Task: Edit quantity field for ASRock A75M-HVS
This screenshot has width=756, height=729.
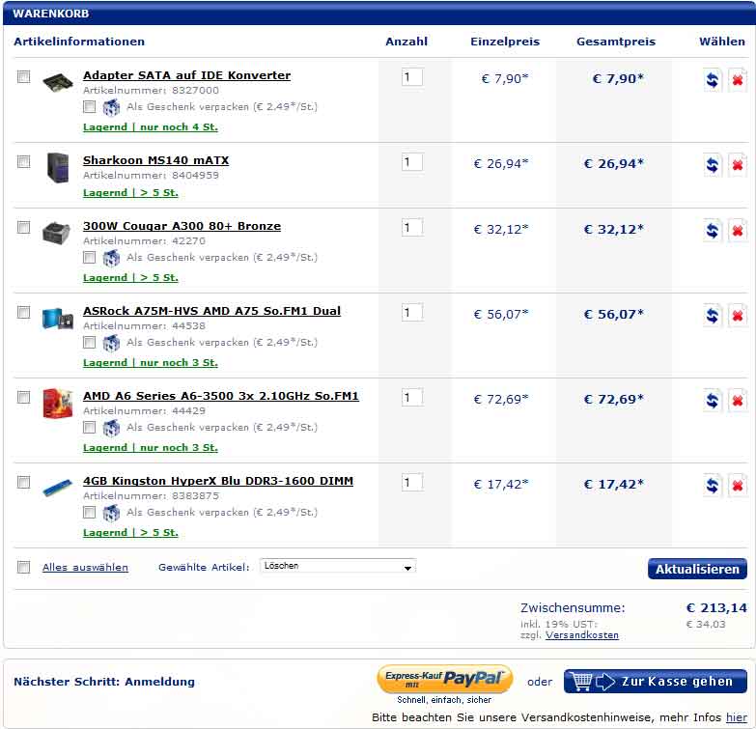Action: [412, 313]
